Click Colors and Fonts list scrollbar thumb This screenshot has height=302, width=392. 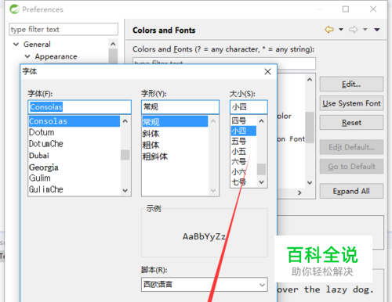[310, 128]
